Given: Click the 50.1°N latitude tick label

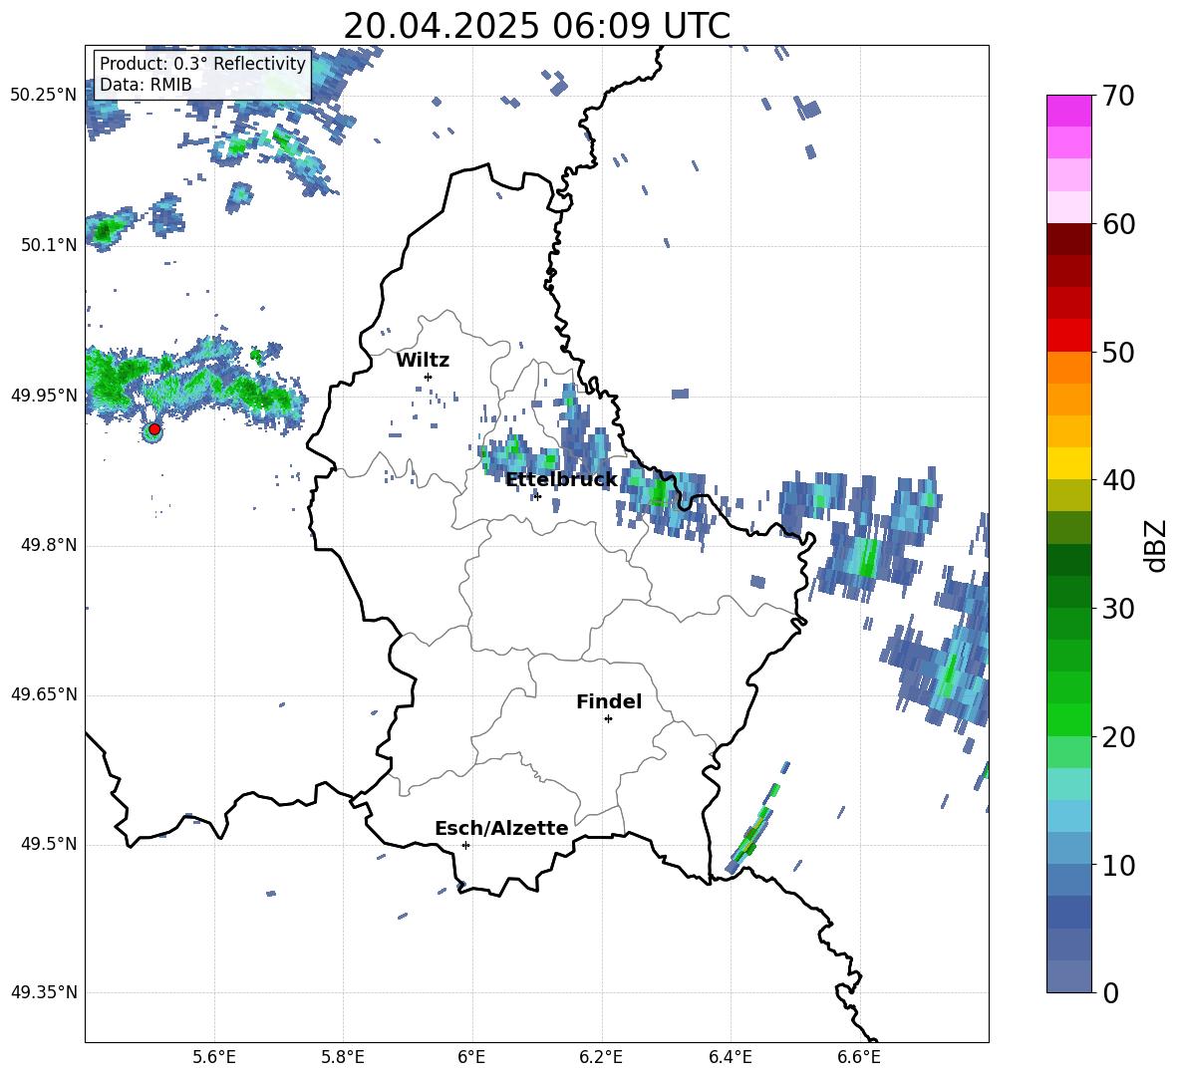Looking at the screenshot, I should click(49, 245).
